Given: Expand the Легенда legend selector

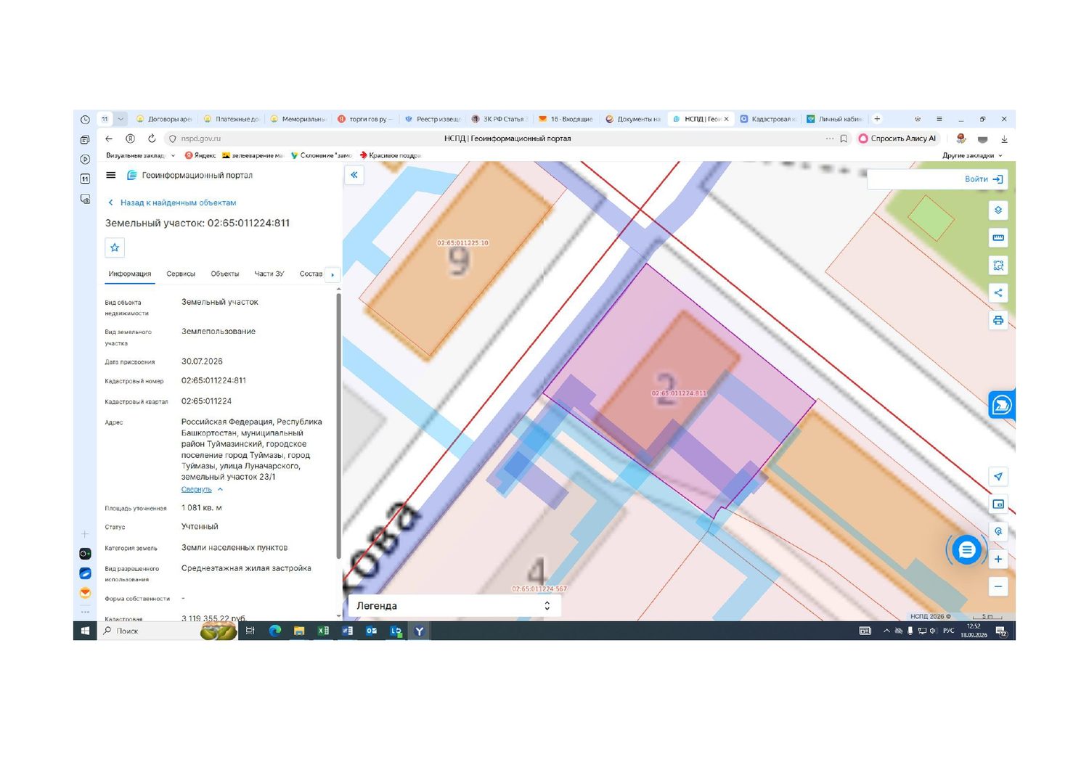Looking at the screenshot, I should tap(454, 606).
